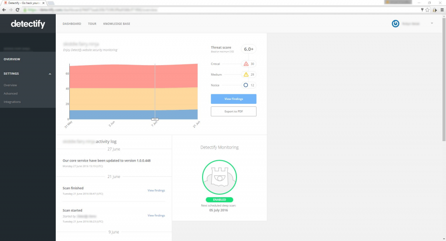Image resolution: width=446 pixels, height=241 pixels.
Task: Click the blue power avatar icon
Action: point(395,23)
